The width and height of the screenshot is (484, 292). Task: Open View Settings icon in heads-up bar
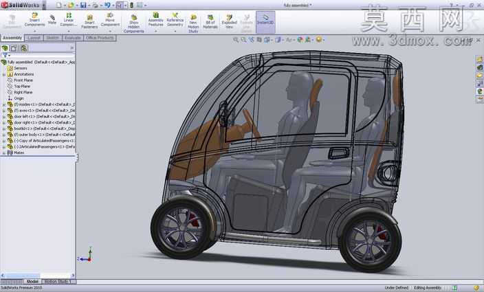coord(318,40)
